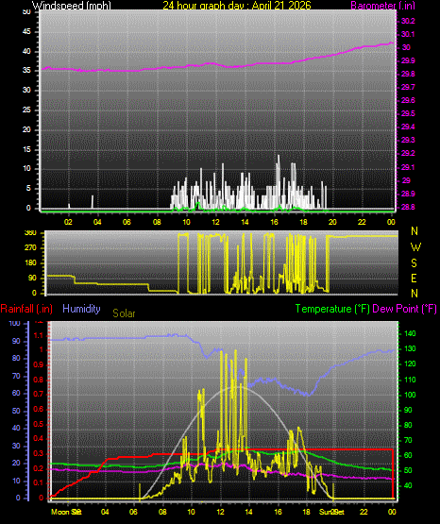Click the Dew Point (°F) legend label
Image resolution: width=440 pixels, height=524 pixels.
pos(404,309)
